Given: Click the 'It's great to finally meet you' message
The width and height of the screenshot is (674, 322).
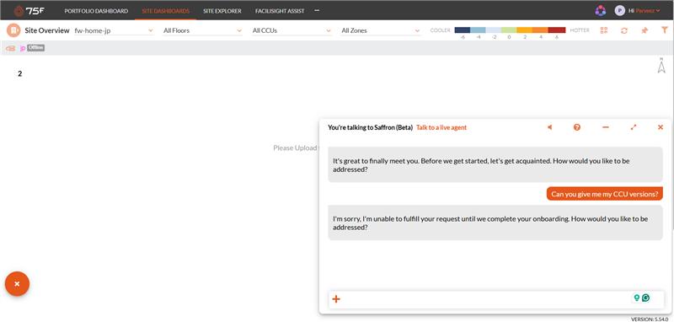Looking at the screenshot, I should [495, 164].
